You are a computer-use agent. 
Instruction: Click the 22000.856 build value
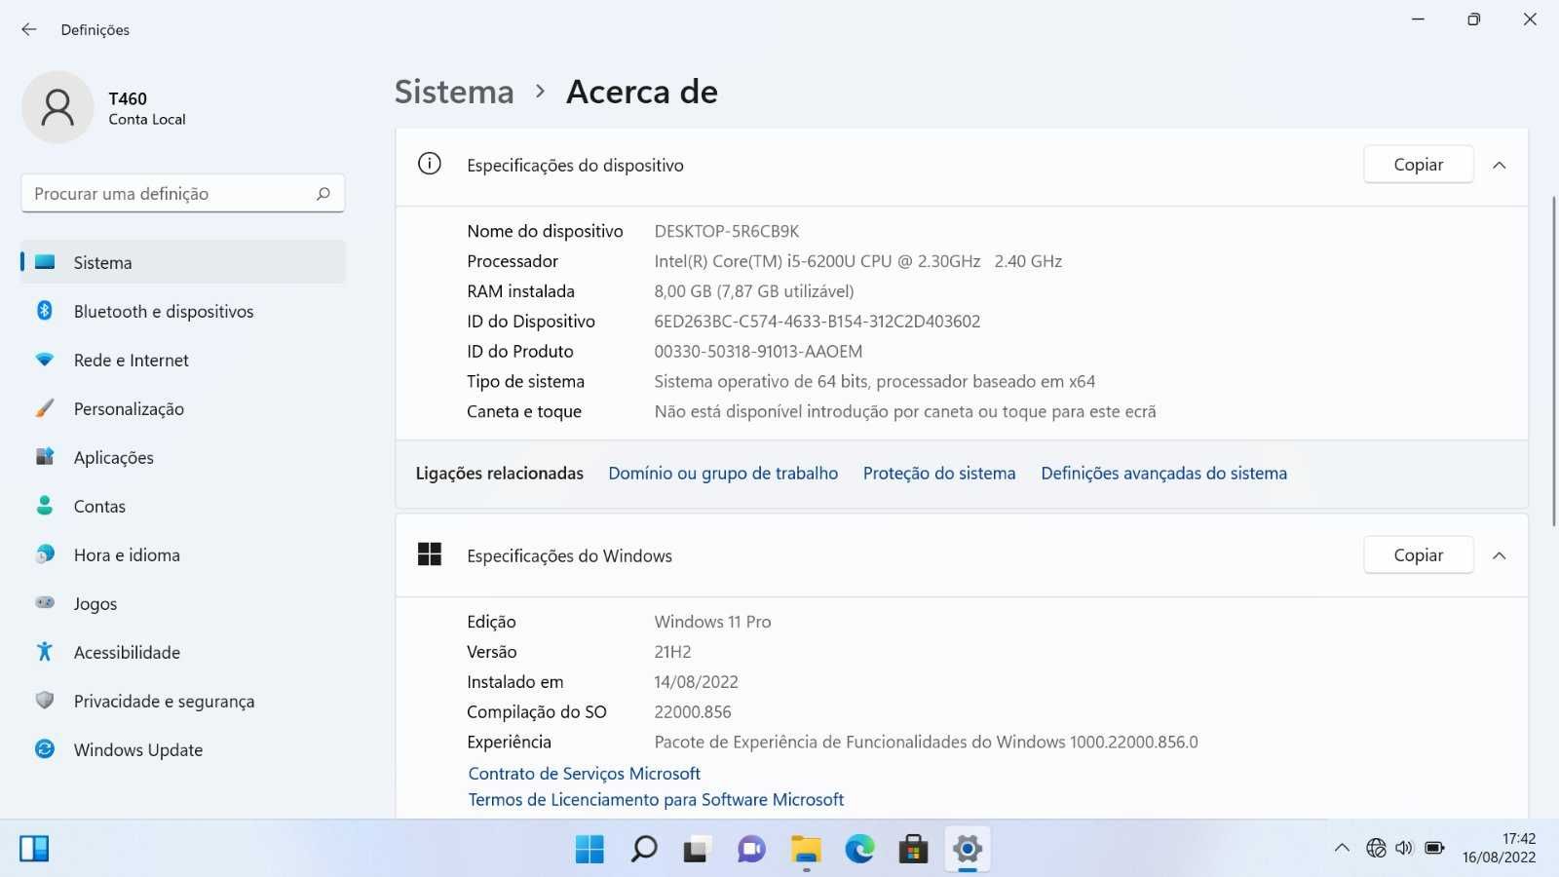693,712
